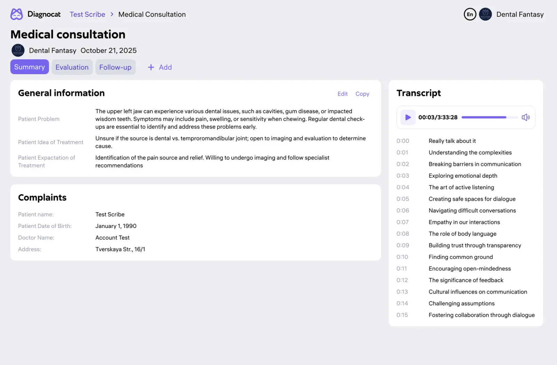Click the Medical Consultation breadcrumb
The width and height of the screenshot is (557, 365).
tap(152, 14)
